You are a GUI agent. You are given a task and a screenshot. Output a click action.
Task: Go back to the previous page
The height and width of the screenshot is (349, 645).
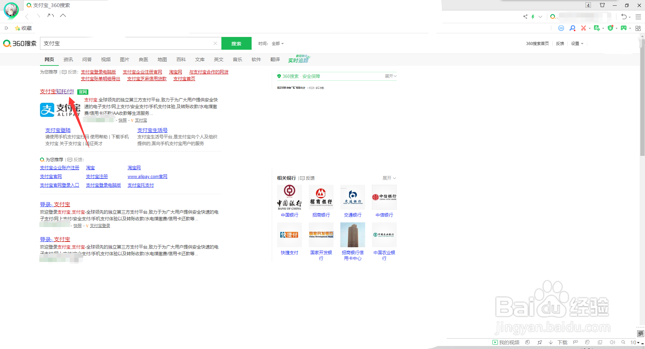pos(27,16)
